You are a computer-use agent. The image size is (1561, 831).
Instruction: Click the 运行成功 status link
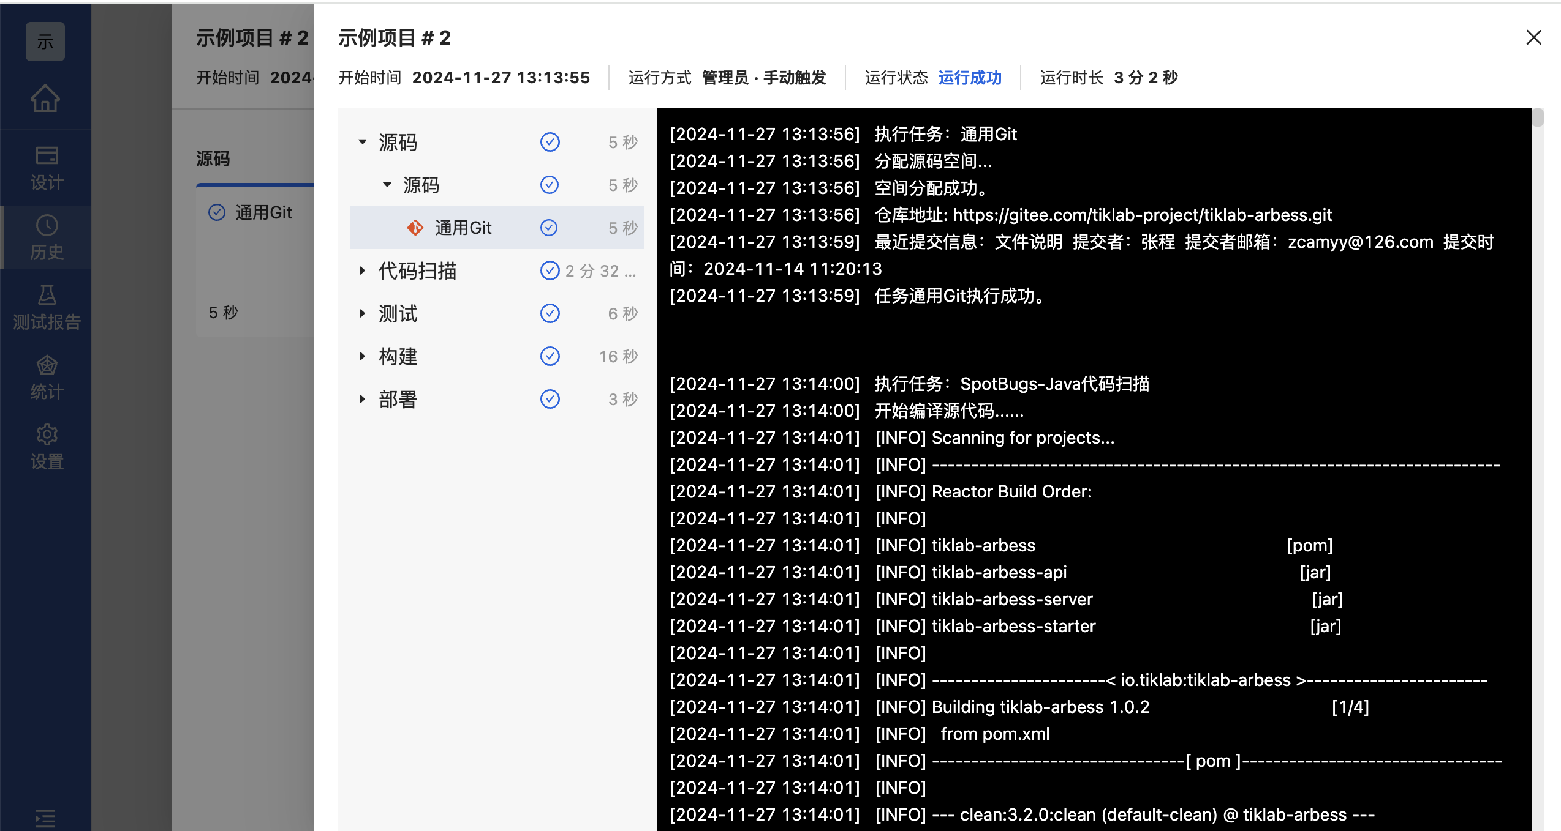(970, 78)
